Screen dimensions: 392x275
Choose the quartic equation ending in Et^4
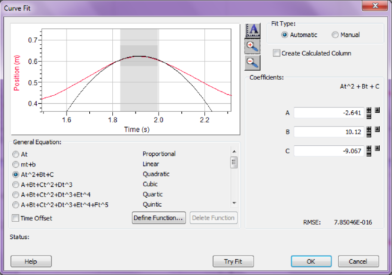click(16, 194)
